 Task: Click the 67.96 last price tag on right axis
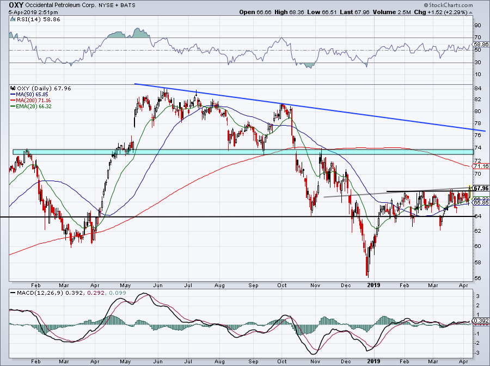(481, 188)
